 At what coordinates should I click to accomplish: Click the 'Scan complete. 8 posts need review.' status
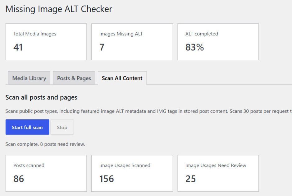(x=45, y=144)
